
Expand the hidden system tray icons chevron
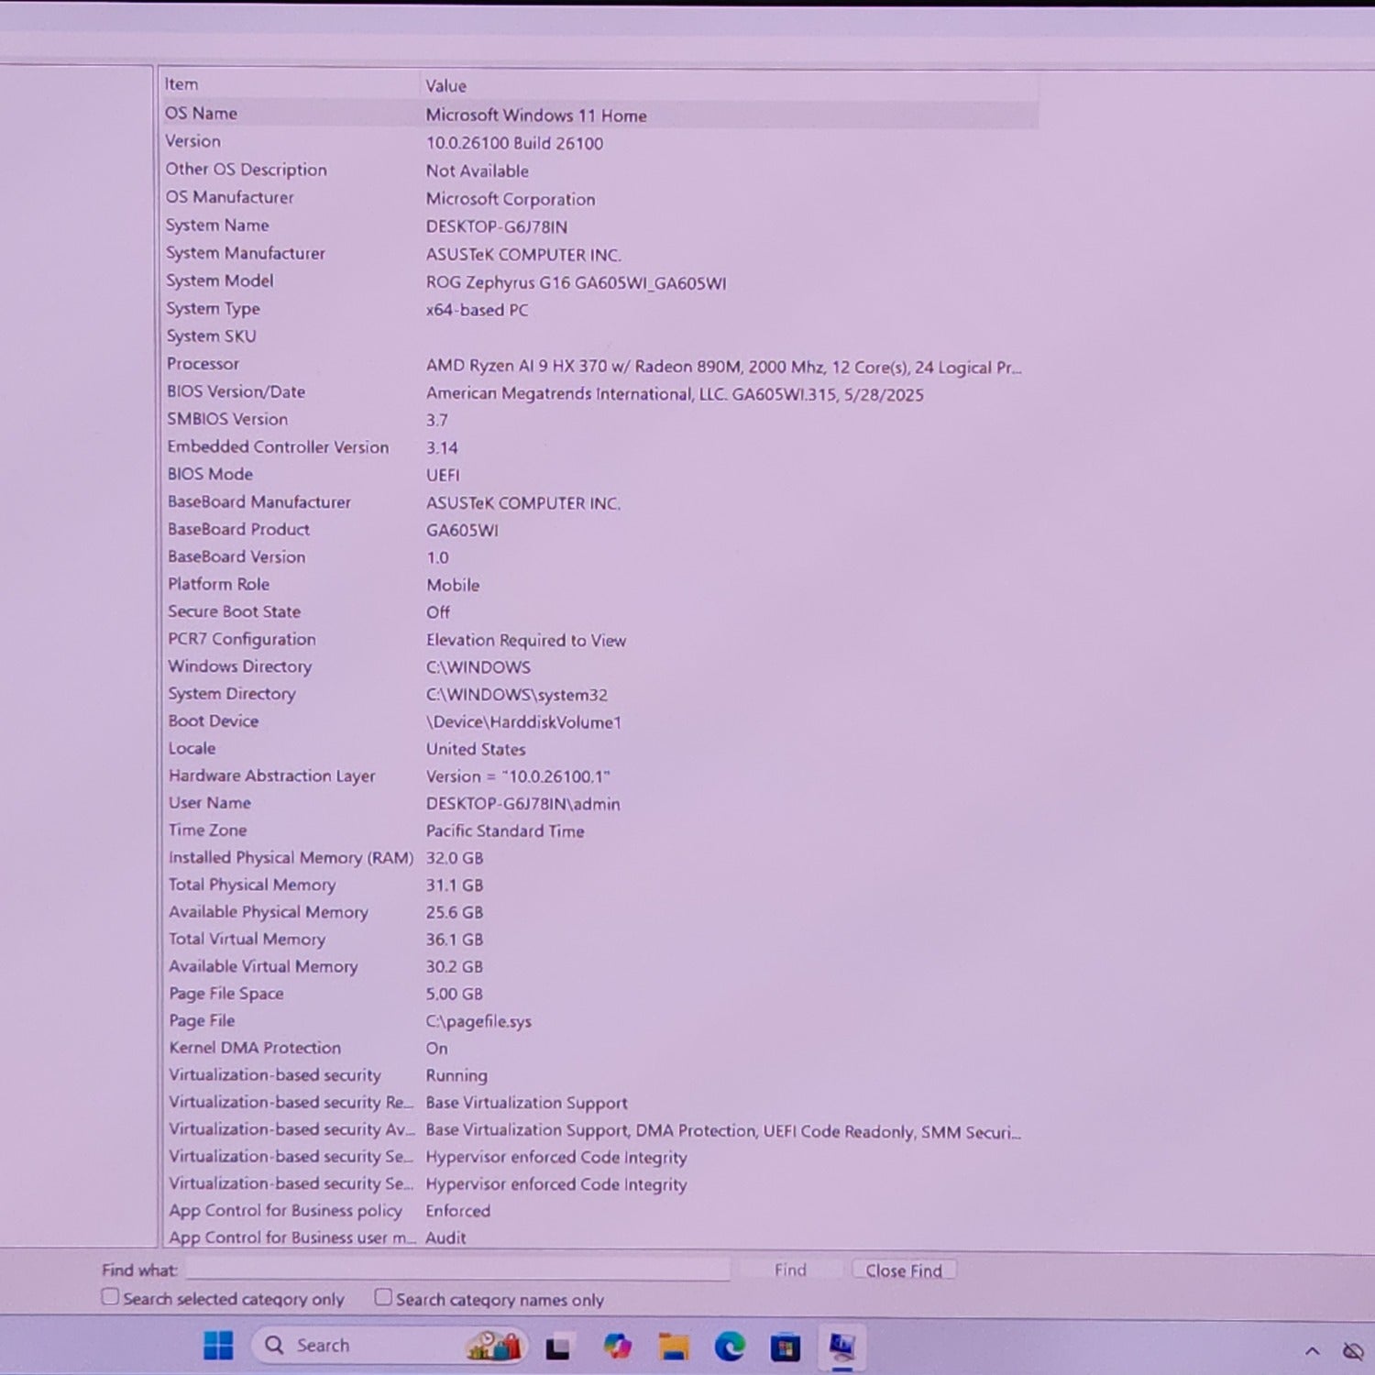click(1312, 1350)
